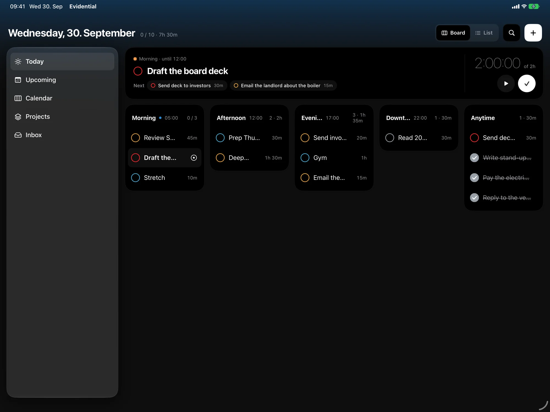Complete the Prep Thu... task circle
The height and width of the screenshot is (412, 550).
pyautogui.click(x=220, y=138)
